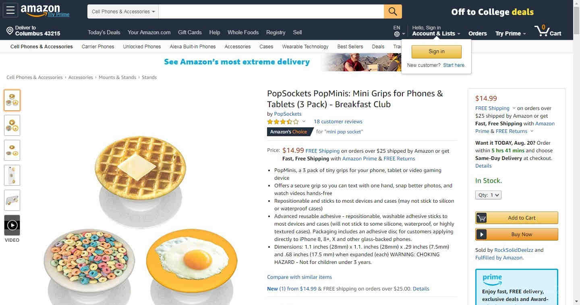Click the orange search magnifier button
This screenshot has width=580, height=305.
point(393,11)
